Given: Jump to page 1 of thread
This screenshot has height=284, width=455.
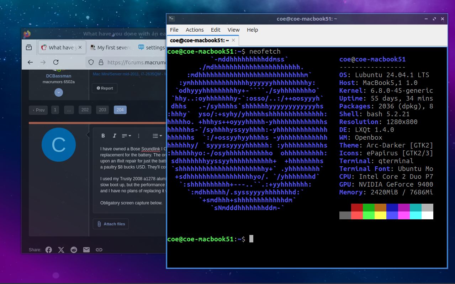Looking at the screenshot, I should tap(55, 110).
